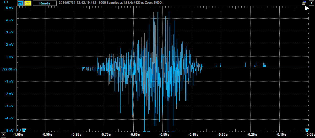
Task: Click the -1.05 s time label
Action: click(x=18, y=135)
